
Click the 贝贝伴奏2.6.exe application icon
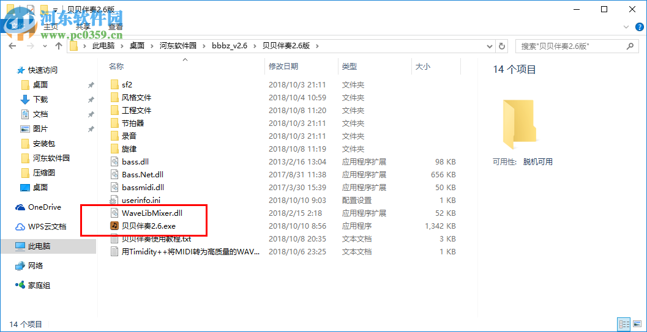pyautogui.click(x=114, y=226)
